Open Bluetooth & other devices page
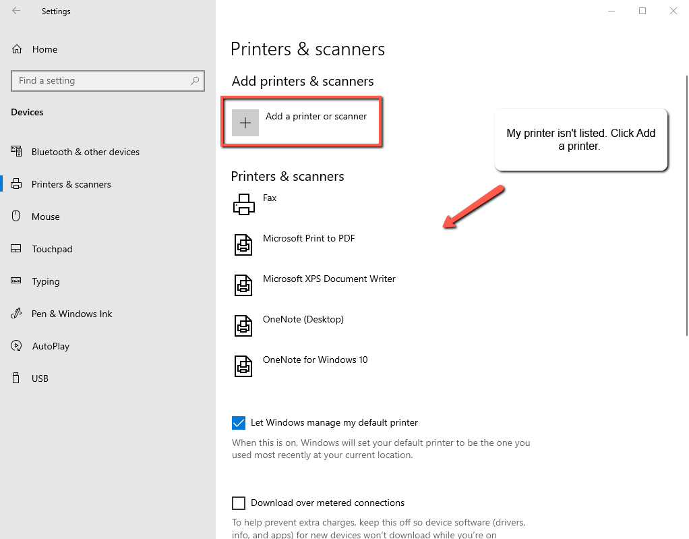This screenshot has width=689, height=539. (x=85, y=152)
